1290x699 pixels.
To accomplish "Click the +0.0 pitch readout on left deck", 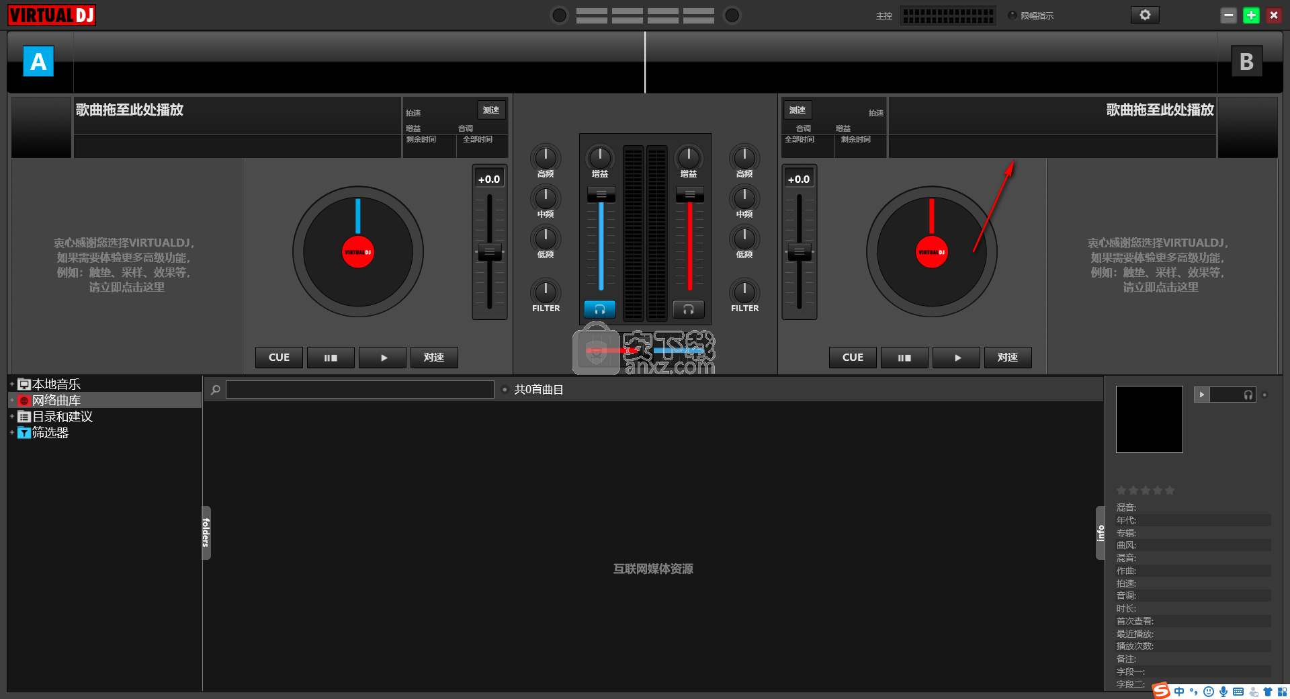I will [489, 179].
